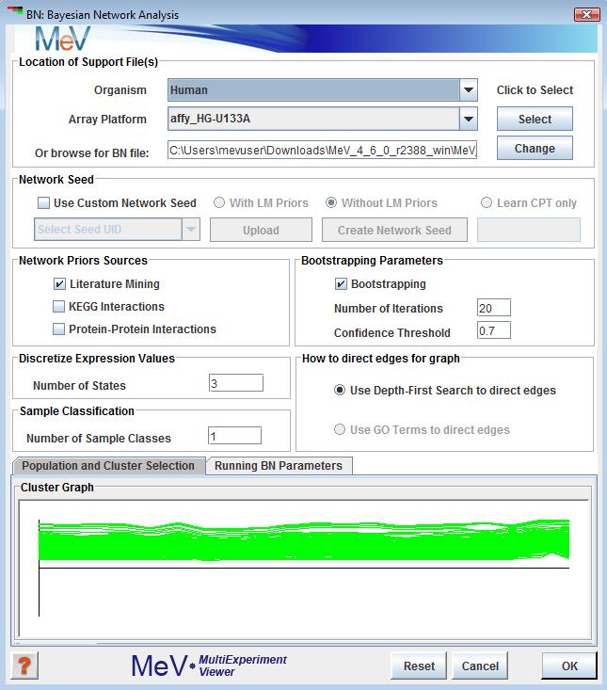
Task: Click the green cluster graph plot
Action: tap(303, 543)
